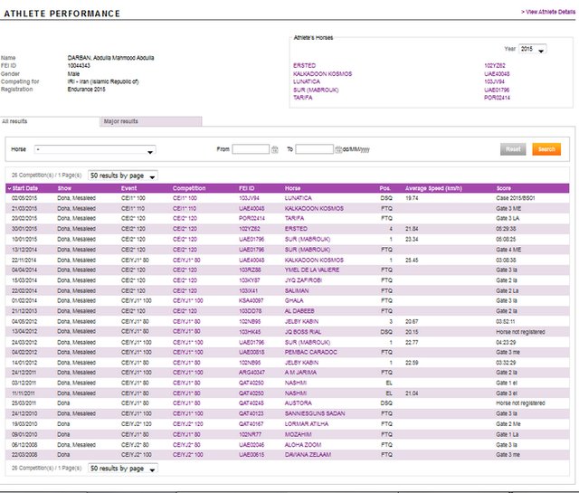579x493 pixels.
Task: Open GHALA horse link
Action: [x=294, y=301]
